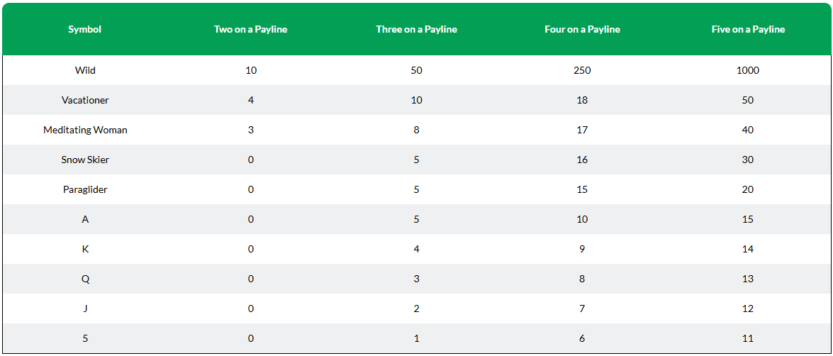Select the Meditating Woman row label
This screenshot has width=833, height=356.
[85, 130]
